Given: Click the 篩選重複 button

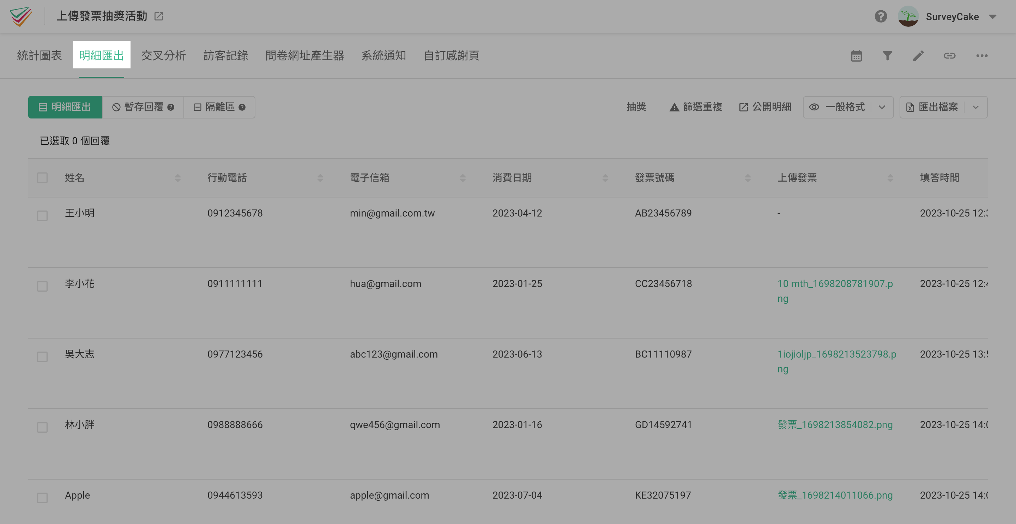Looking at the screenshot, I should 696,107.
